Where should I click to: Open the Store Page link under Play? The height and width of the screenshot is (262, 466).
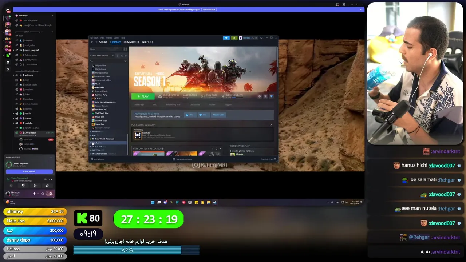pyautogui.click(x=139, y=104)
